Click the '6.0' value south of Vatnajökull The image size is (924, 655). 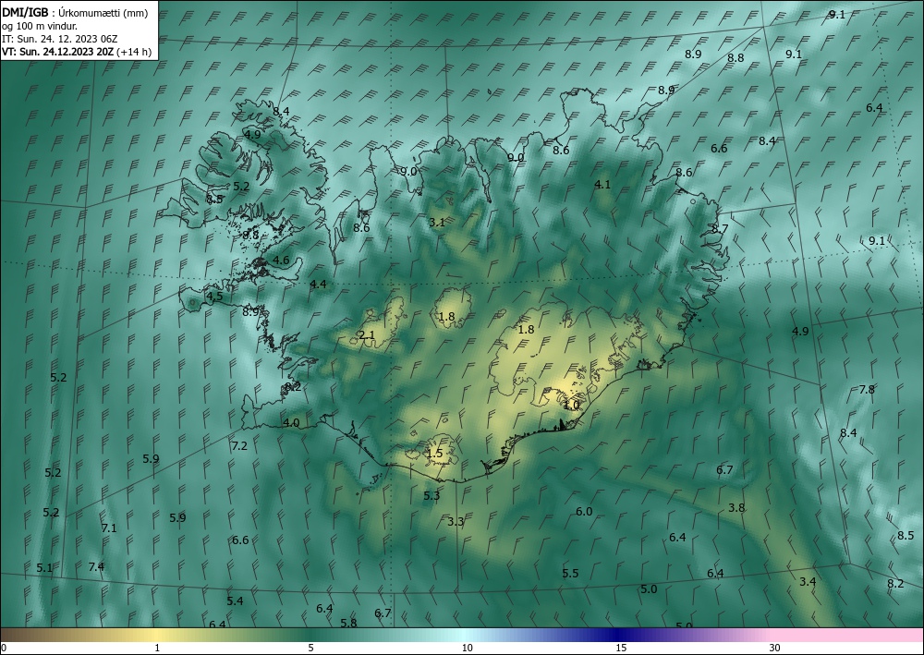click(x=584, y=511)
